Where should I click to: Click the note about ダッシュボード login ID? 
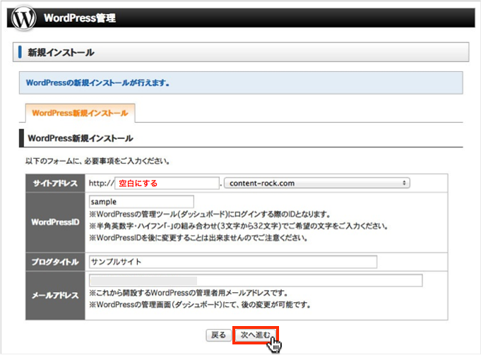(x=210, y=214)
